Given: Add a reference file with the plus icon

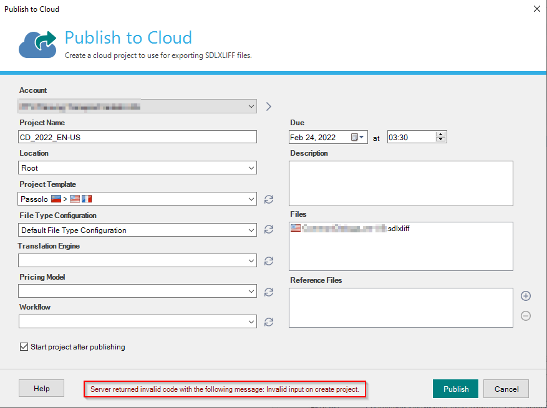Looking at the screenshot, I should (x=526, y=296).
